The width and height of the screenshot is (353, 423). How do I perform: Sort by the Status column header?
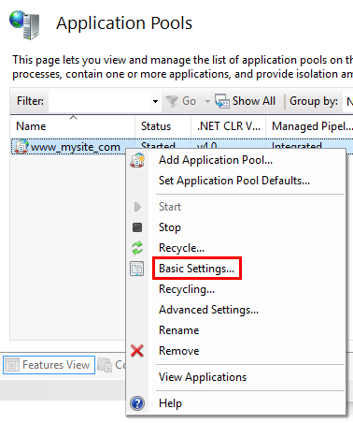[162, 126]
